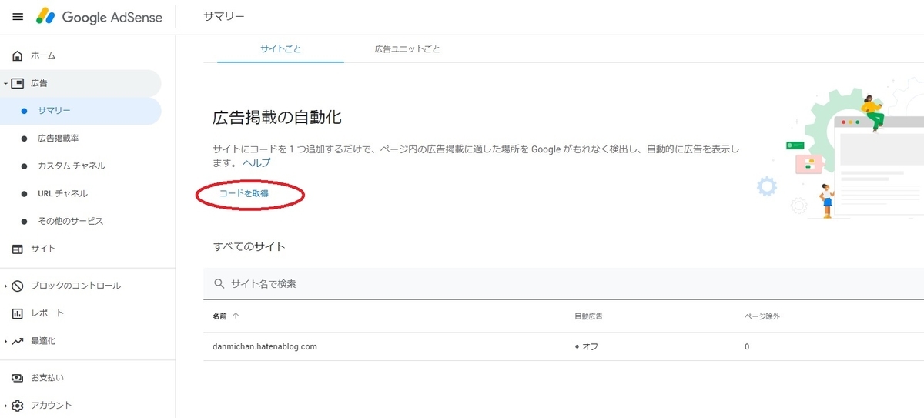Click the payments (お支払い) icon
The height and width of the screenshot is (418, 924).
pos(18,378)
